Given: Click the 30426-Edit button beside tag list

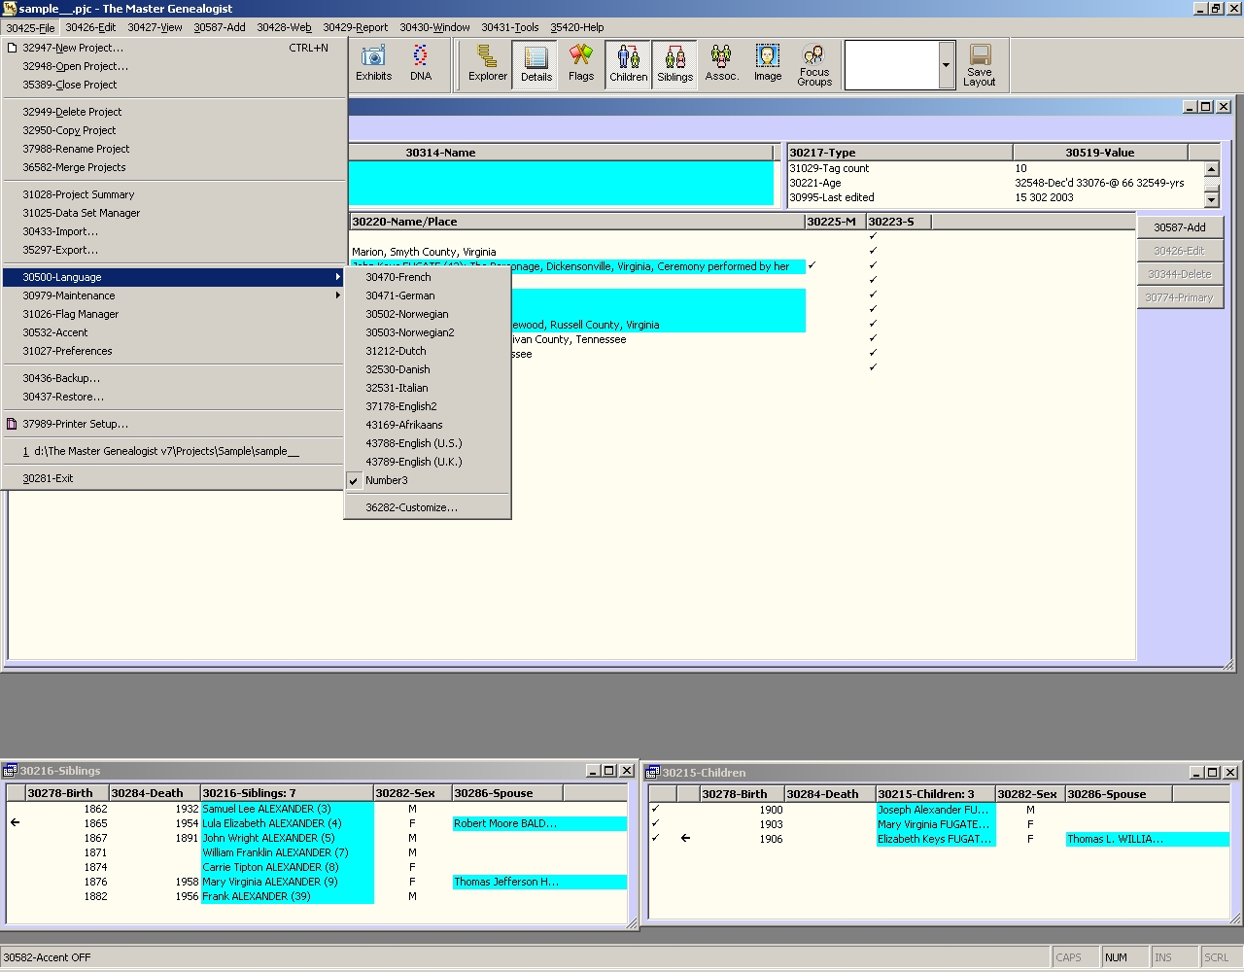Looking at the screenshot, I should pos(1180,251).
